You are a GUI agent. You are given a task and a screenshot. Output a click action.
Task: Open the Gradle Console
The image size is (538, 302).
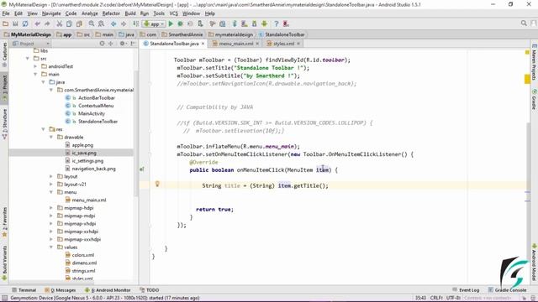tap(507, 290)
